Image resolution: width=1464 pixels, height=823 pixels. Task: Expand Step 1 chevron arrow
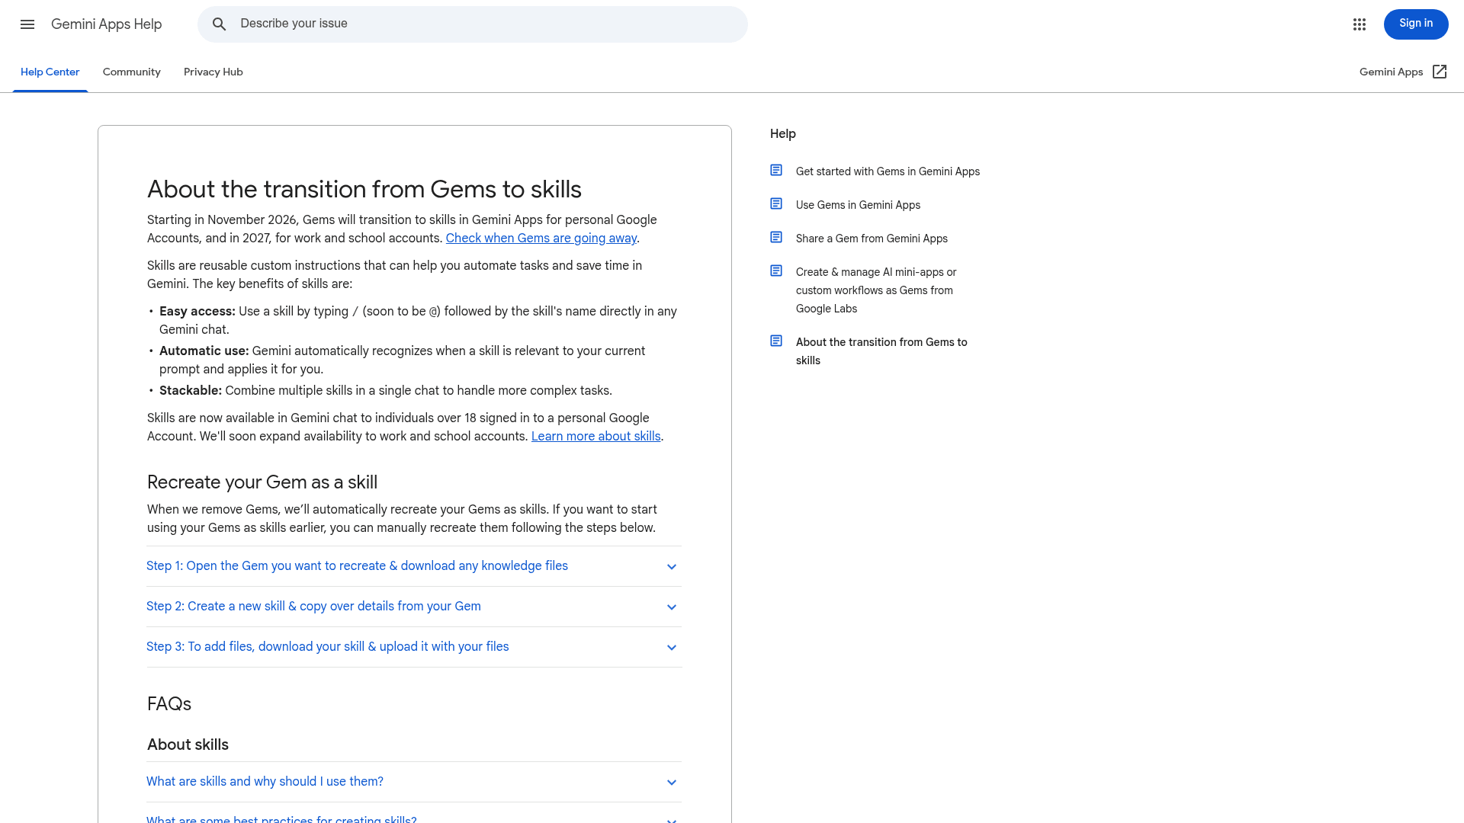point(672,567)
